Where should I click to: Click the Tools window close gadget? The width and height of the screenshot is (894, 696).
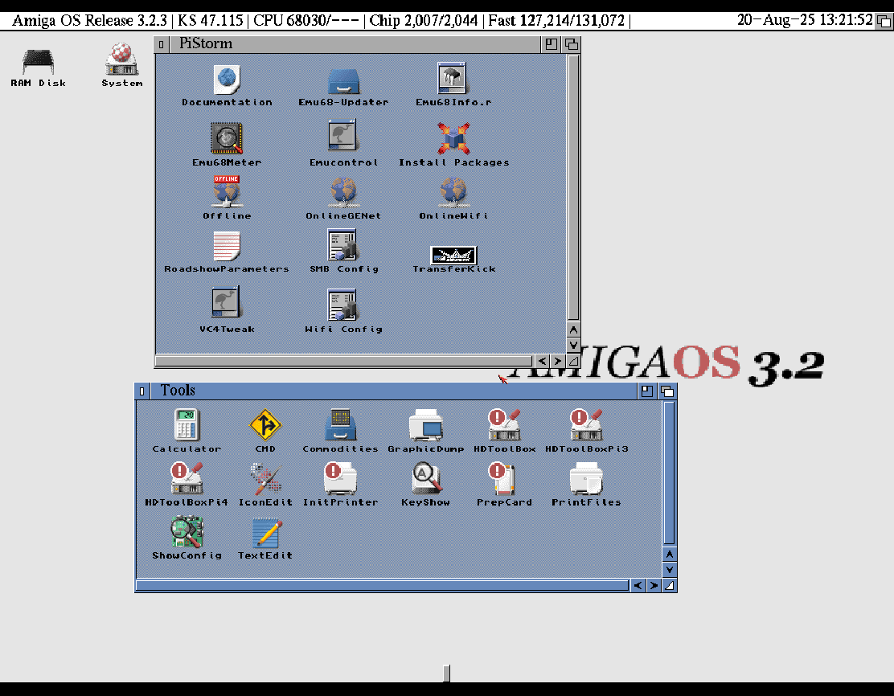pyautogui.click(x=142, y=391)
